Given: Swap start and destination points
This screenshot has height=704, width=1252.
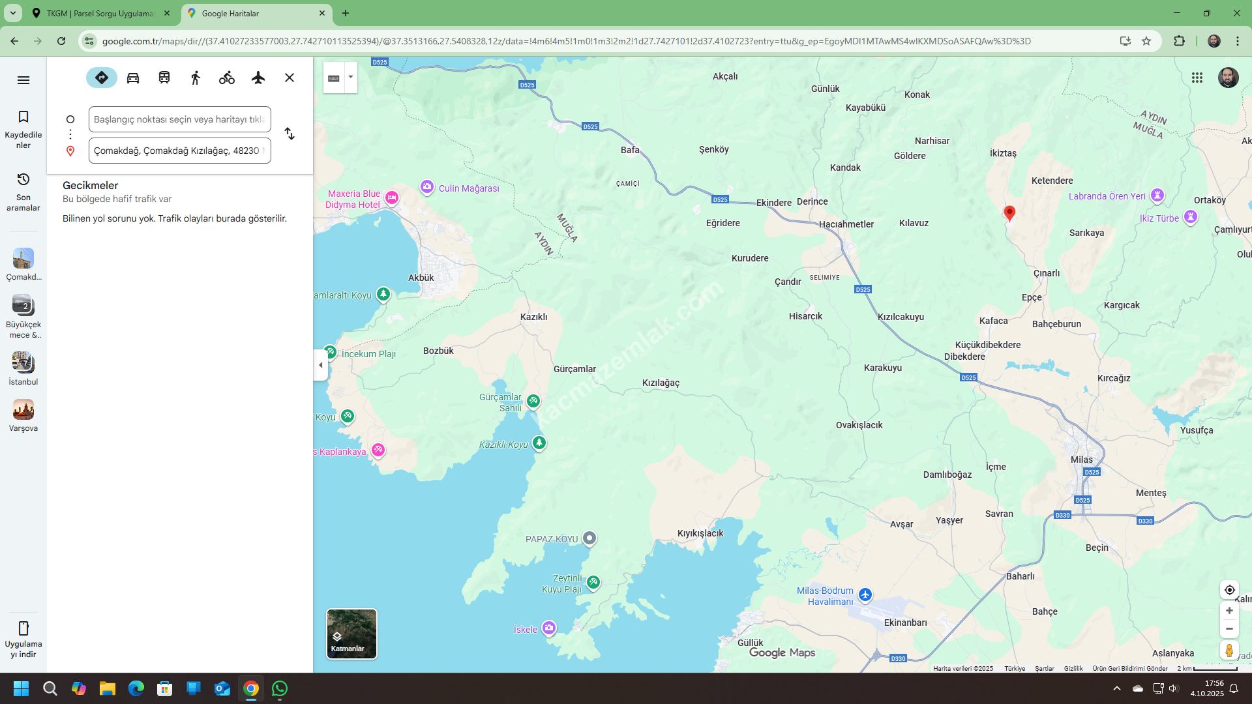Looking at the screenshot, I should click(290, 134).
